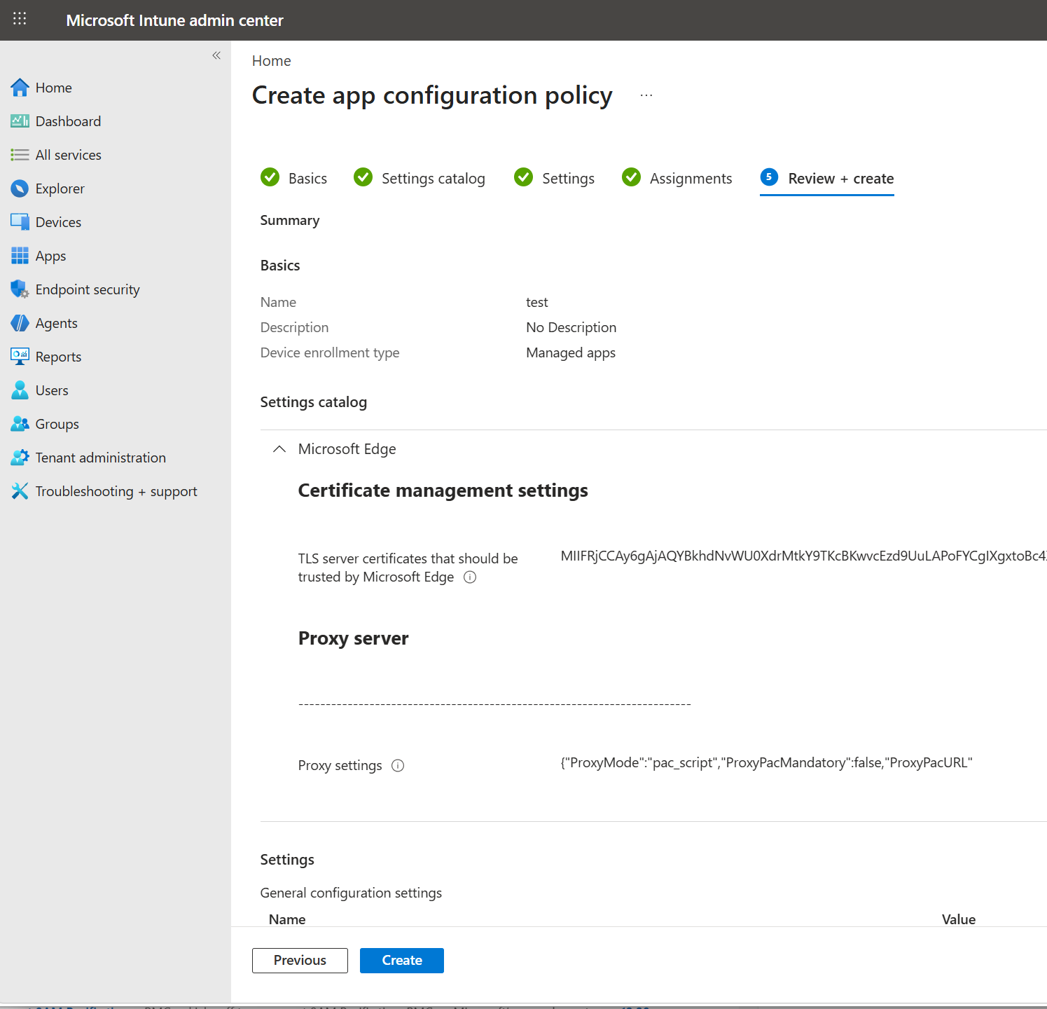Click the Tenant administration gear icon

pyautogui.click(x=20, y=458)
